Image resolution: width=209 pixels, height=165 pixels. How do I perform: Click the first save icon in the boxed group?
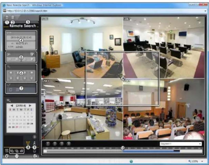12,151
